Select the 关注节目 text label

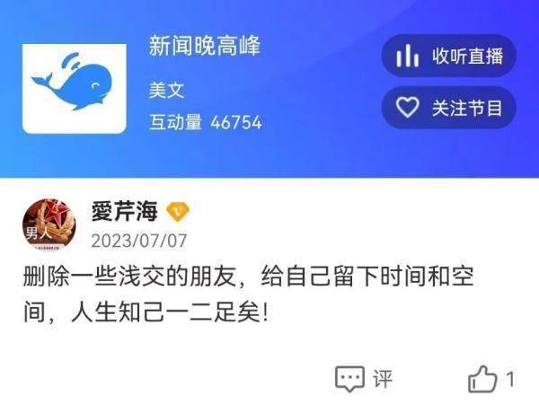click(x=467, y=108)
